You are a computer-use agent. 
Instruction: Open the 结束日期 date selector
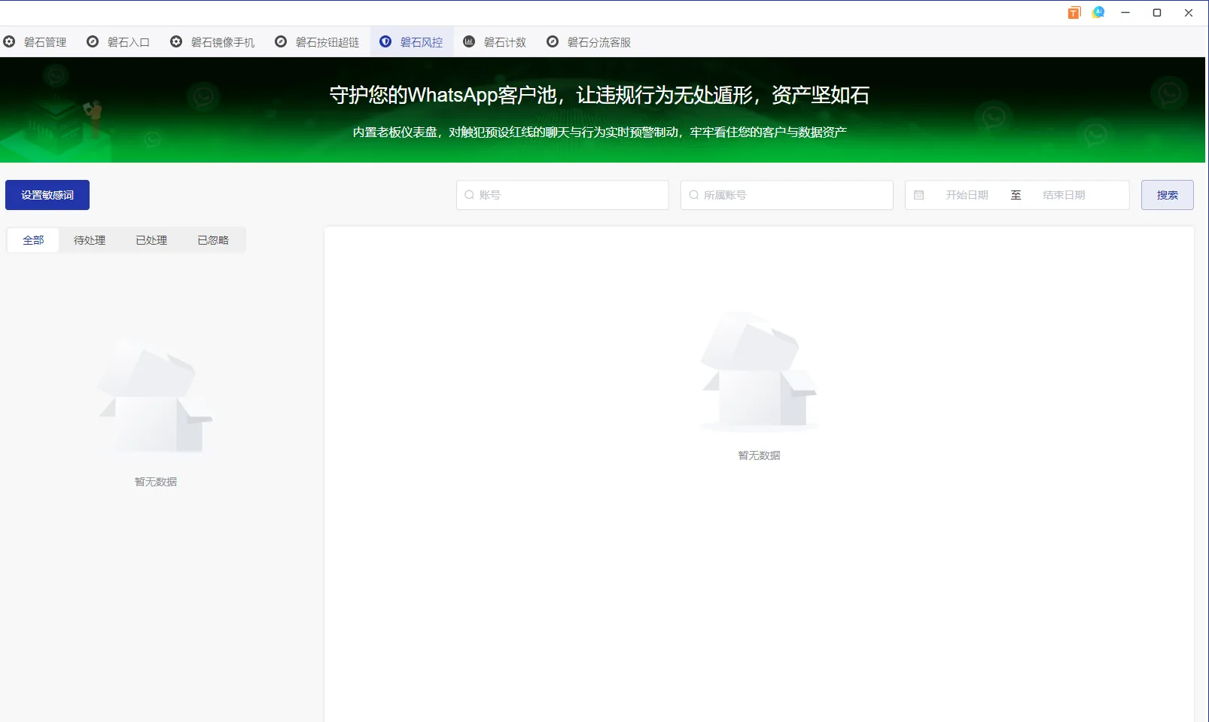coord(1064,194)
